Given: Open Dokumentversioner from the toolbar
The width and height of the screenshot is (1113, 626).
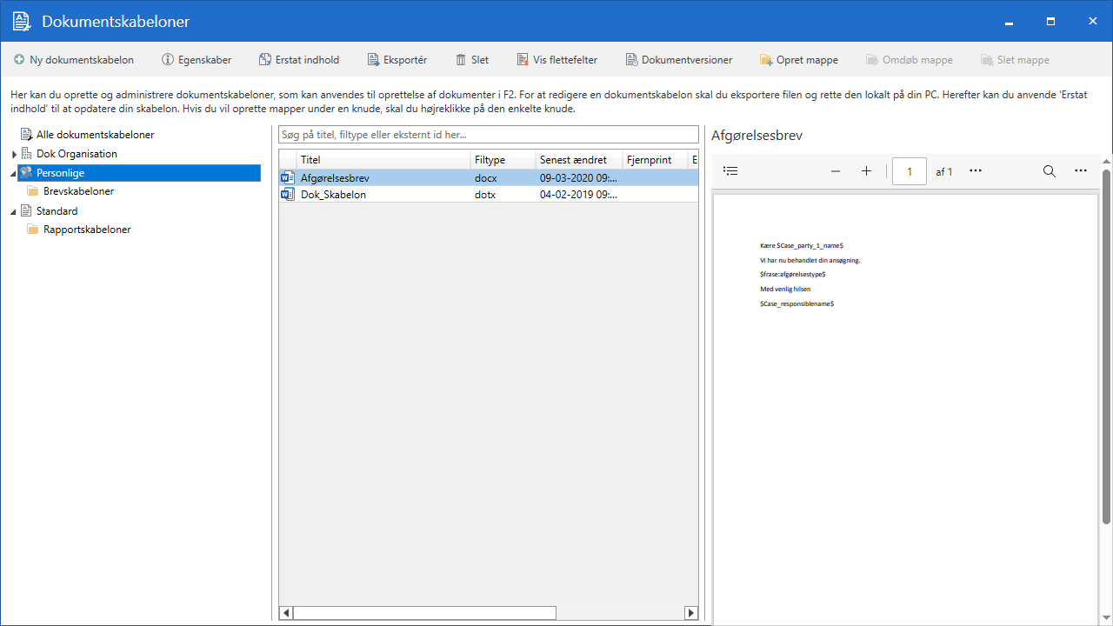Looking at the screenshot, I should tap(678, 60).
